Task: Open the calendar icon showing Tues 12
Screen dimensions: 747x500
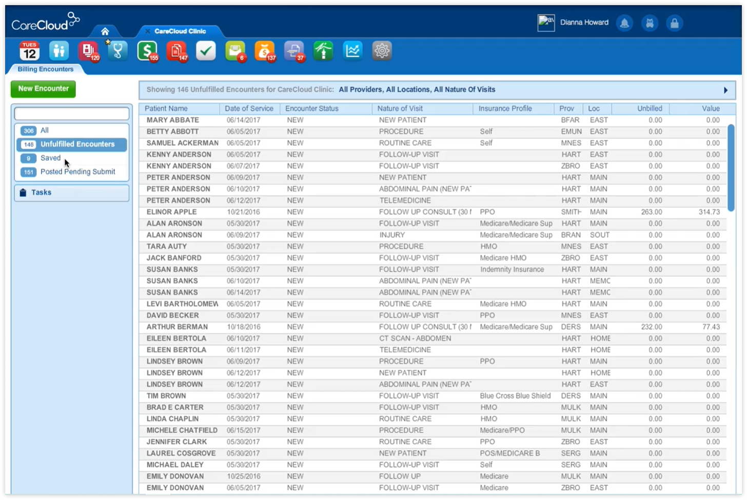Action: (x=30, y=51)
